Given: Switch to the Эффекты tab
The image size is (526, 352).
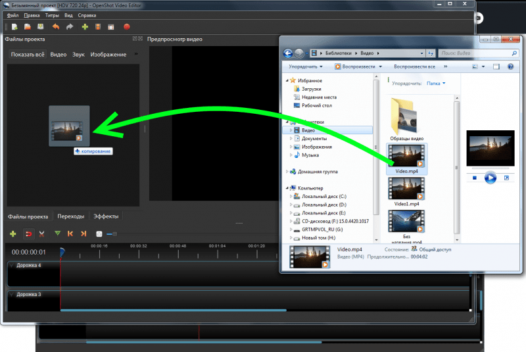Looking at the screenshot, I should click(x=106, y=216).
